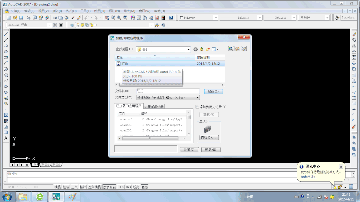The width and height of the screenshot is (360, 202).
Task: Click the Plot (print) toolbar icon
Action: point(29,18)
